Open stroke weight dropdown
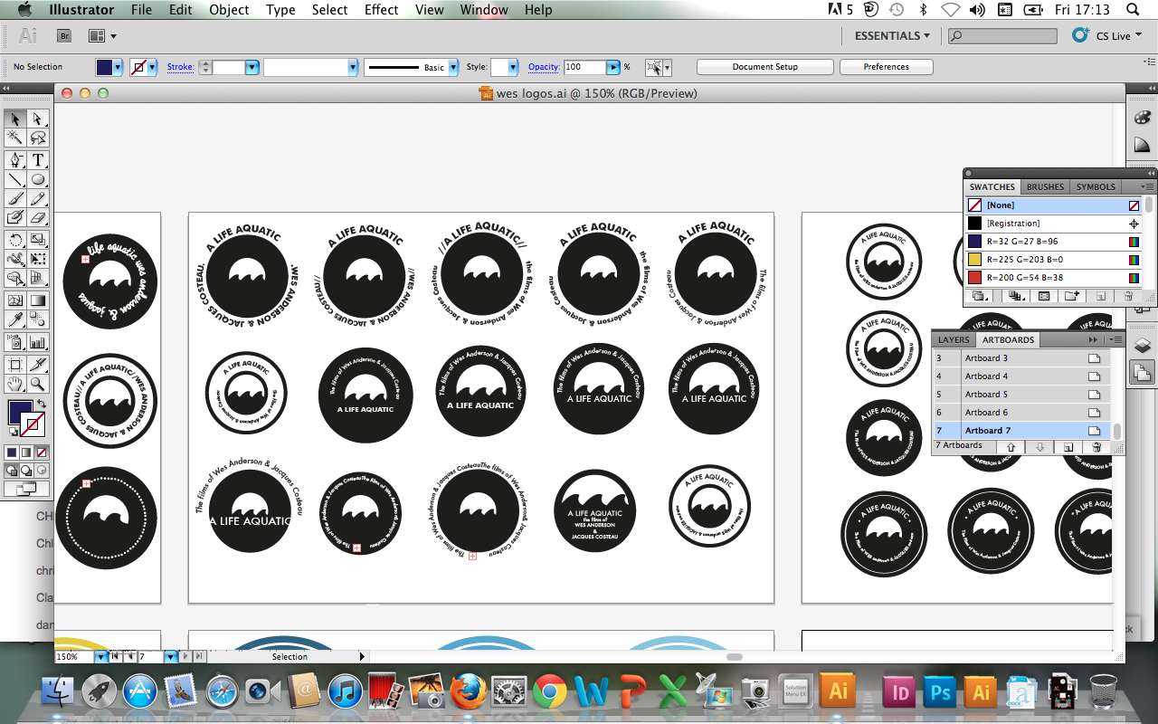1158x724 pixels. point(252,67)
